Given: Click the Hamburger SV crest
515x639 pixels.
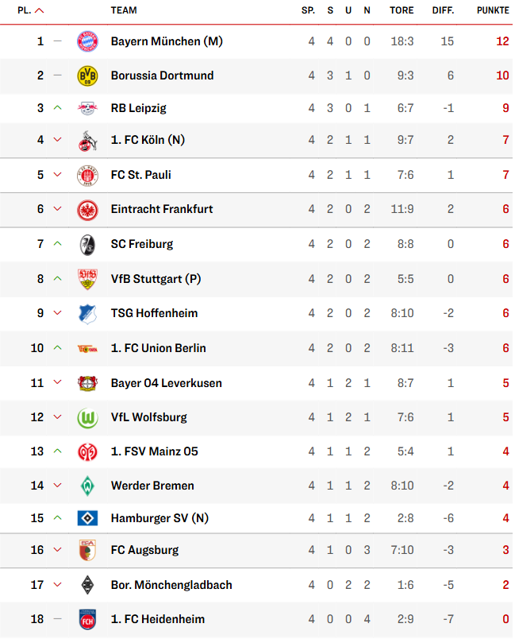Looking at the screenshot, I should (87, 518).
